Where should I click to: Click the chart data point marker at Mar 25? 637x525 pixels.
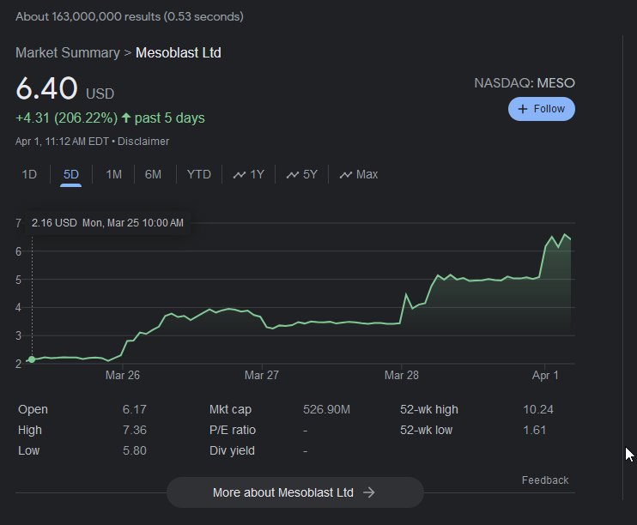click(32, 359)
